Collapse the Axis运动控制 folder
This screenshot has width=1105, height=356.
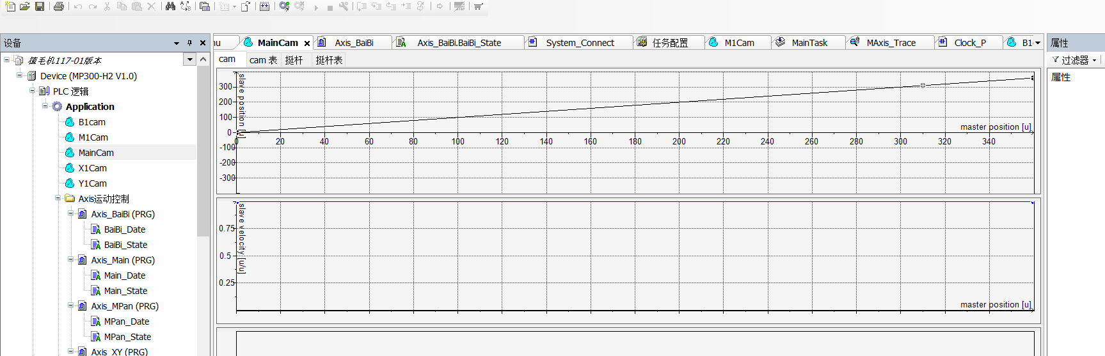(x=58, y=198)
